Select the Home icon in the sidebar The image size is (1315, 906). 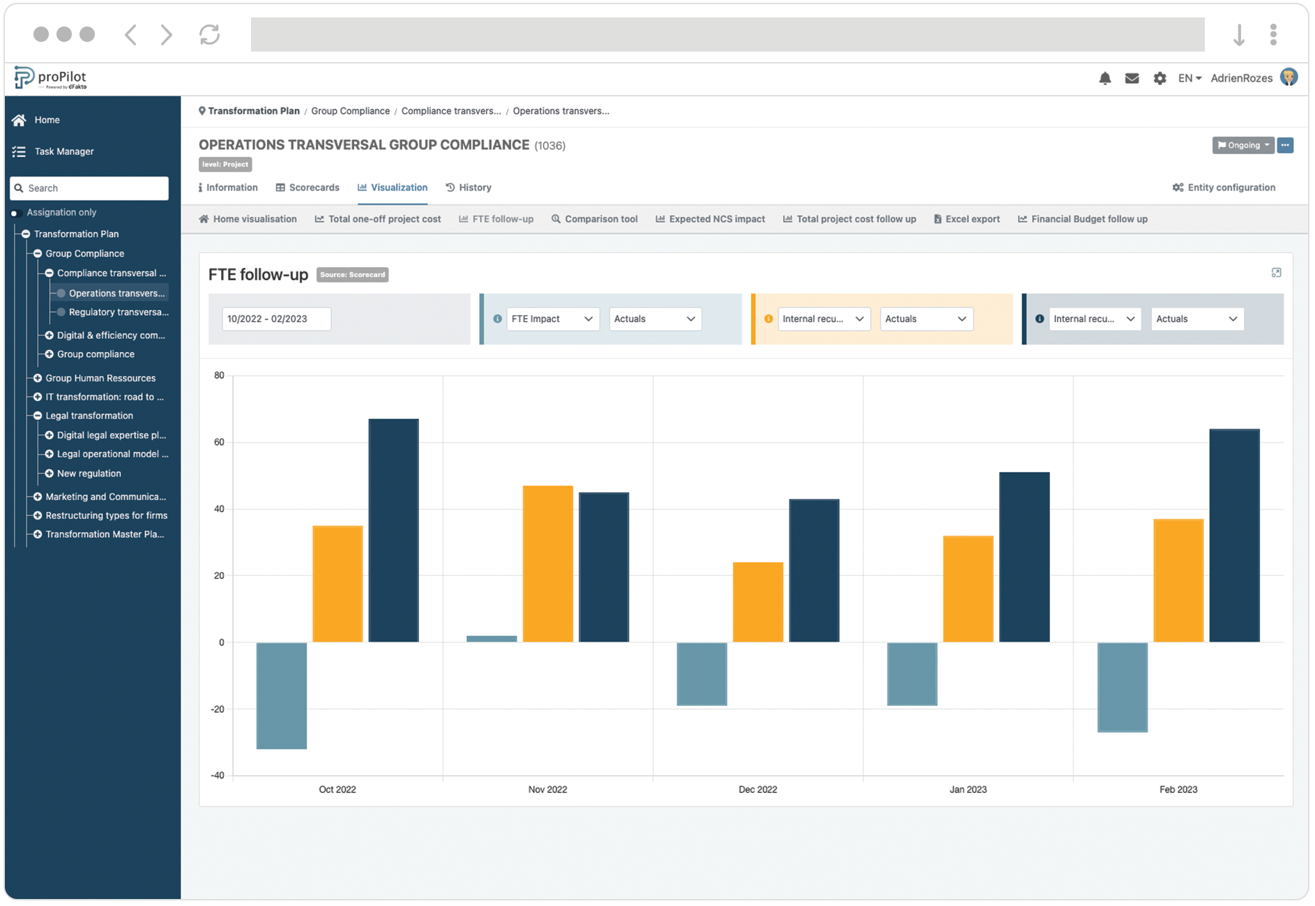click(x=19, y=119)
